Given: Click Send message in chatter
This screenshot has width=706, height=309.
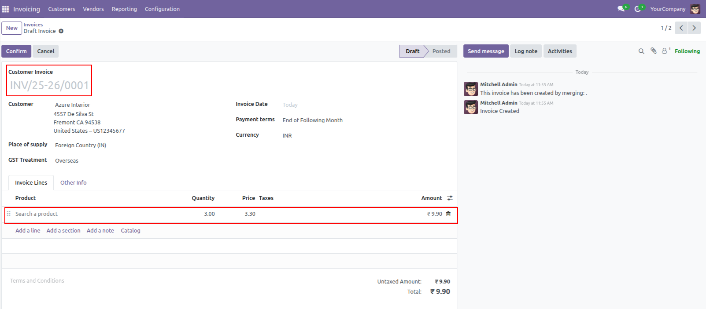Looking at the screenshot, I should (x=486, y=51).
